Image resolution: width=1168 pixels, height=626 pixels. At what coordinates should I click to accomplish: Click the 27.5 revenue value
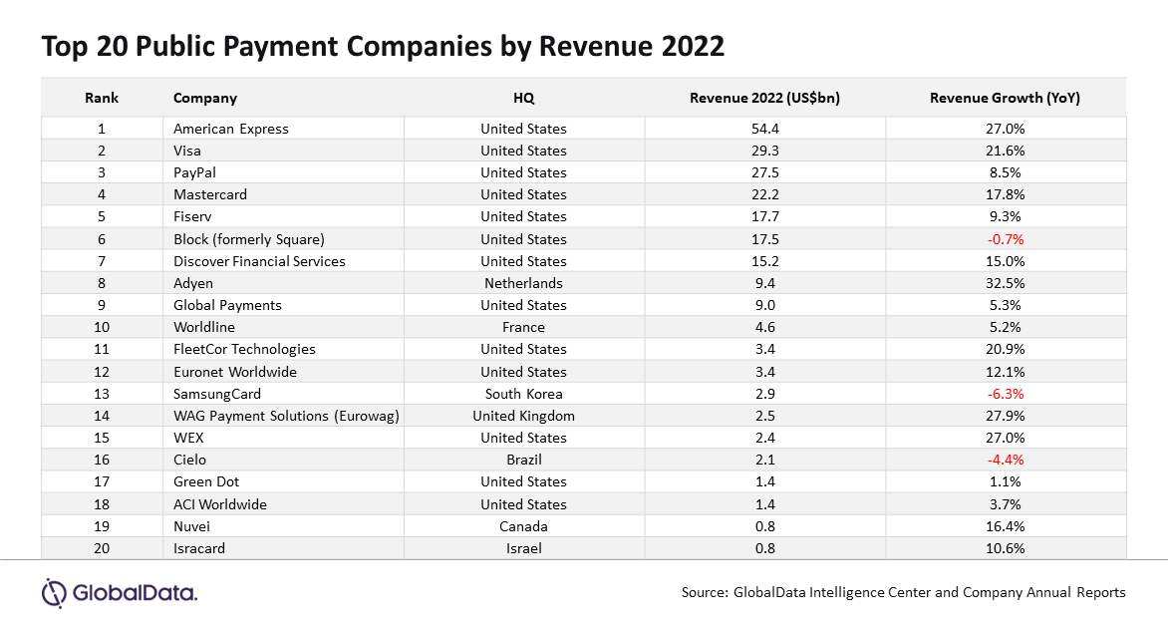[x=765, y=172]
